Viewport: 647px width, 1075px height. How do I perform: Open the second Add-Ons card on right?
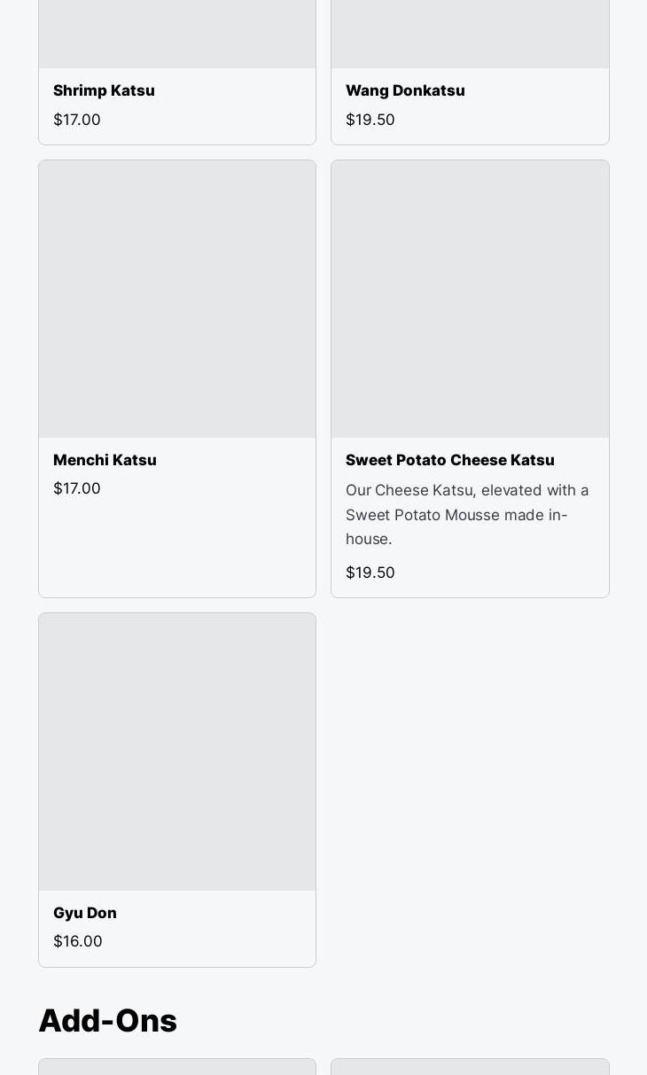point(470,1067)
